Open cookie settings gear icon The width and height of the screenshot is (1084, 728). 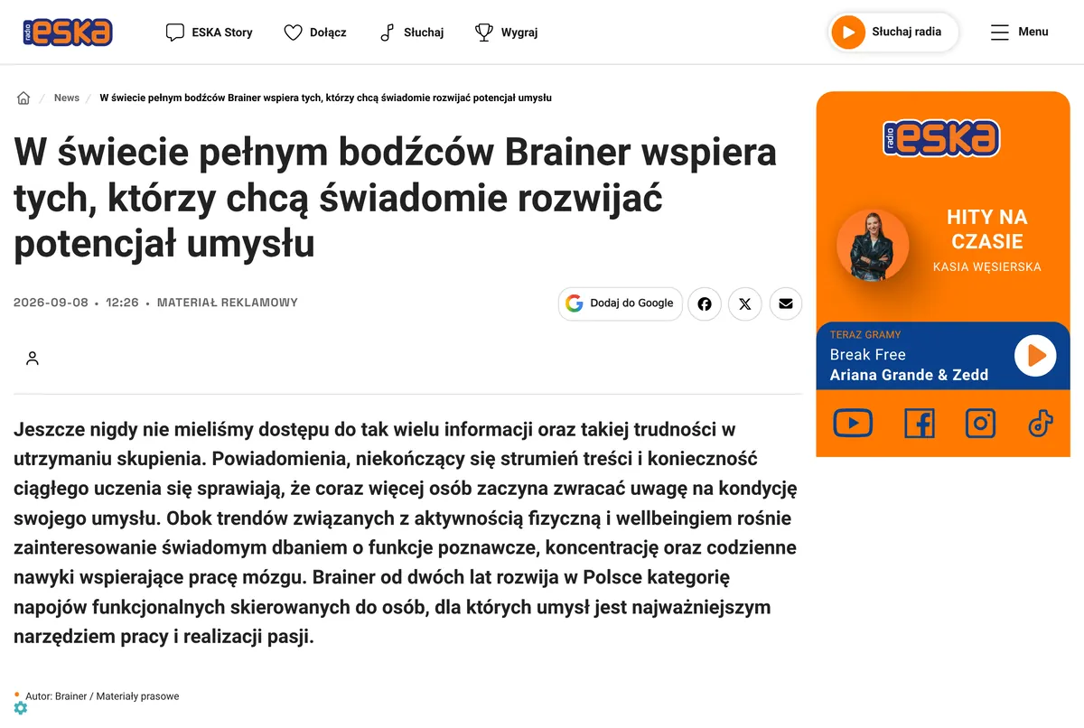[20, 708]
